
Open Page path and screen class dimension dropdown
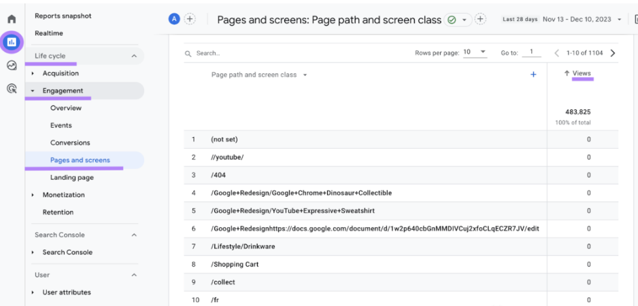tap(259, 75)
